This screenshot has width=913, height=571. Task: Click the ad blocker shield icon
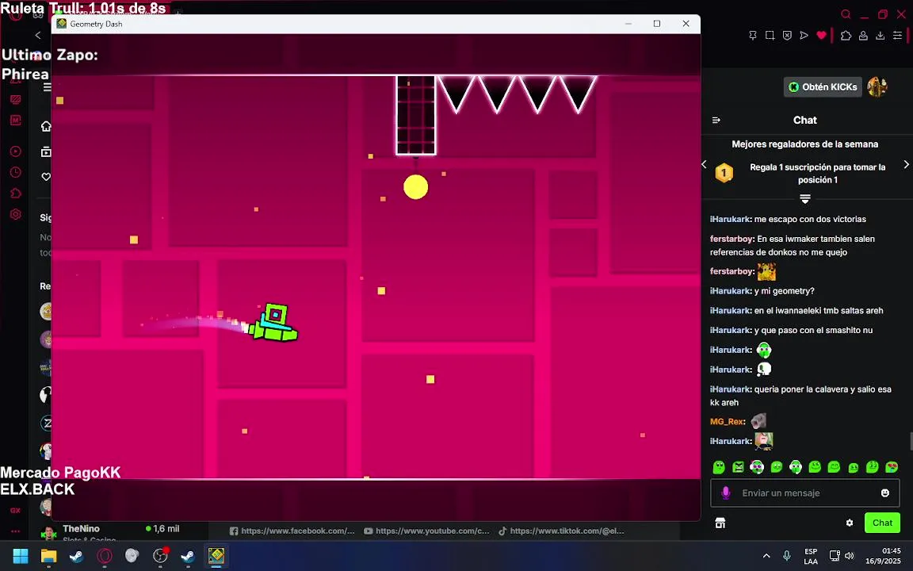point(787,36)
